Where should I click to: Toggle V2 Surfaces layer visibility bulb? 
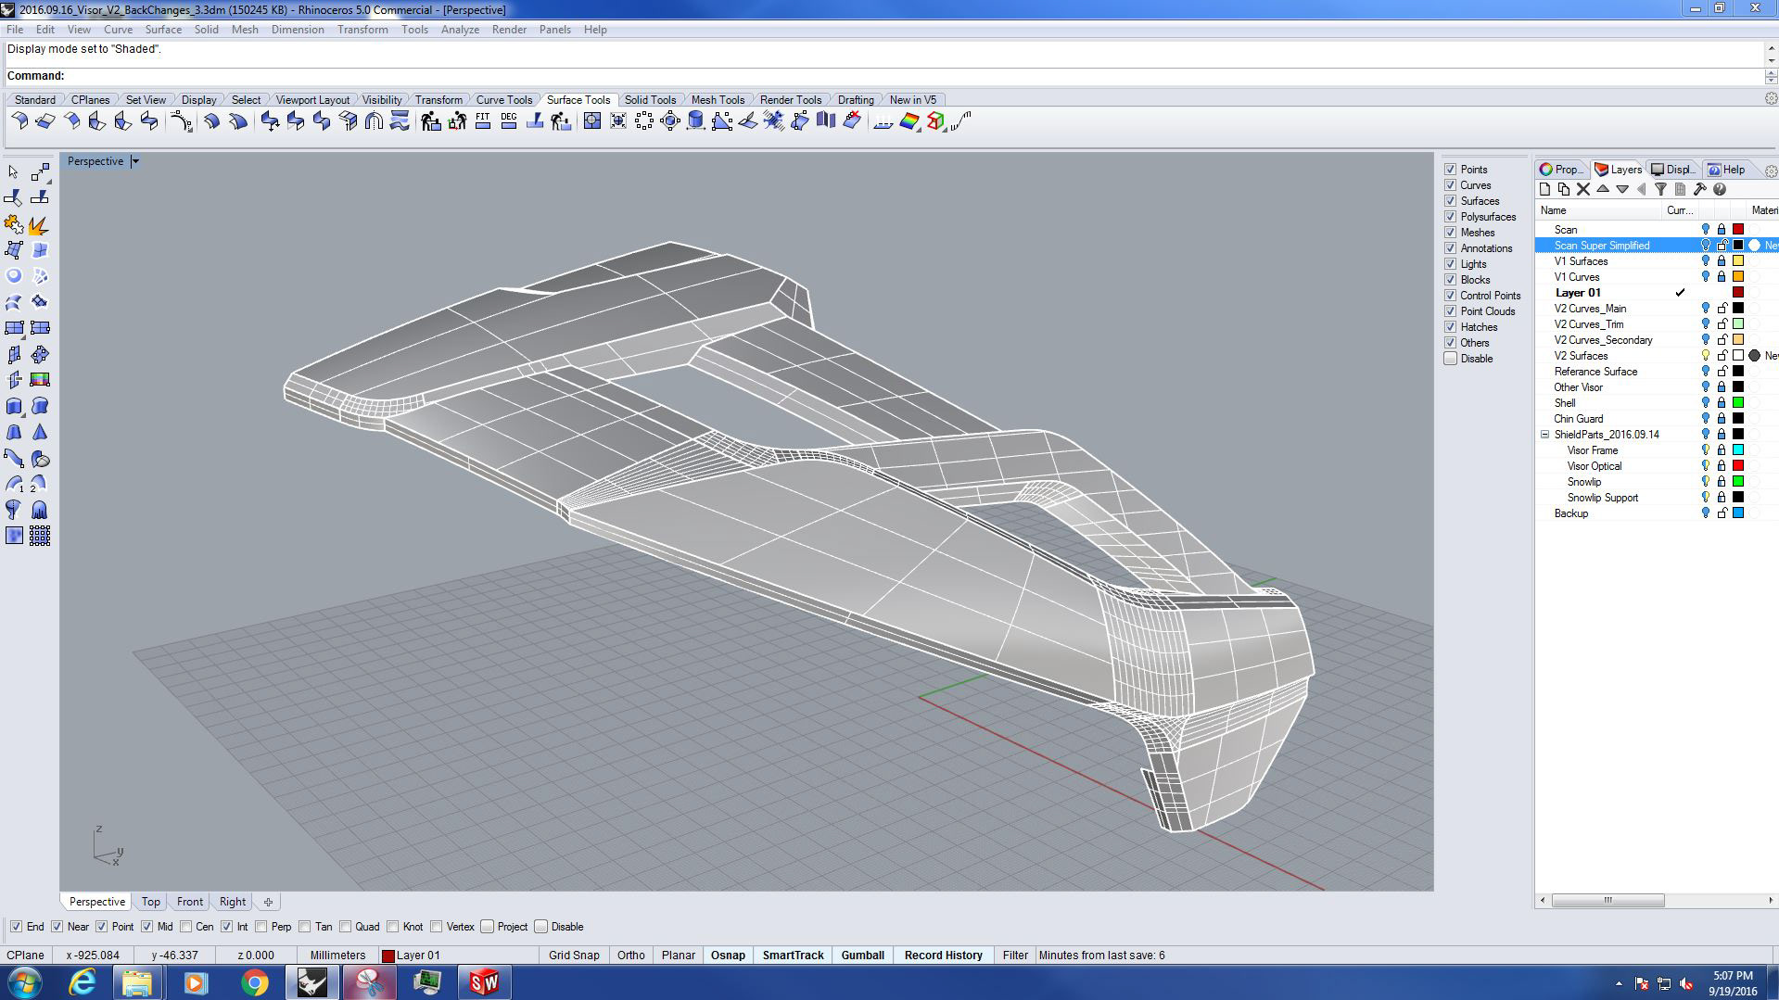(1705, 356)
